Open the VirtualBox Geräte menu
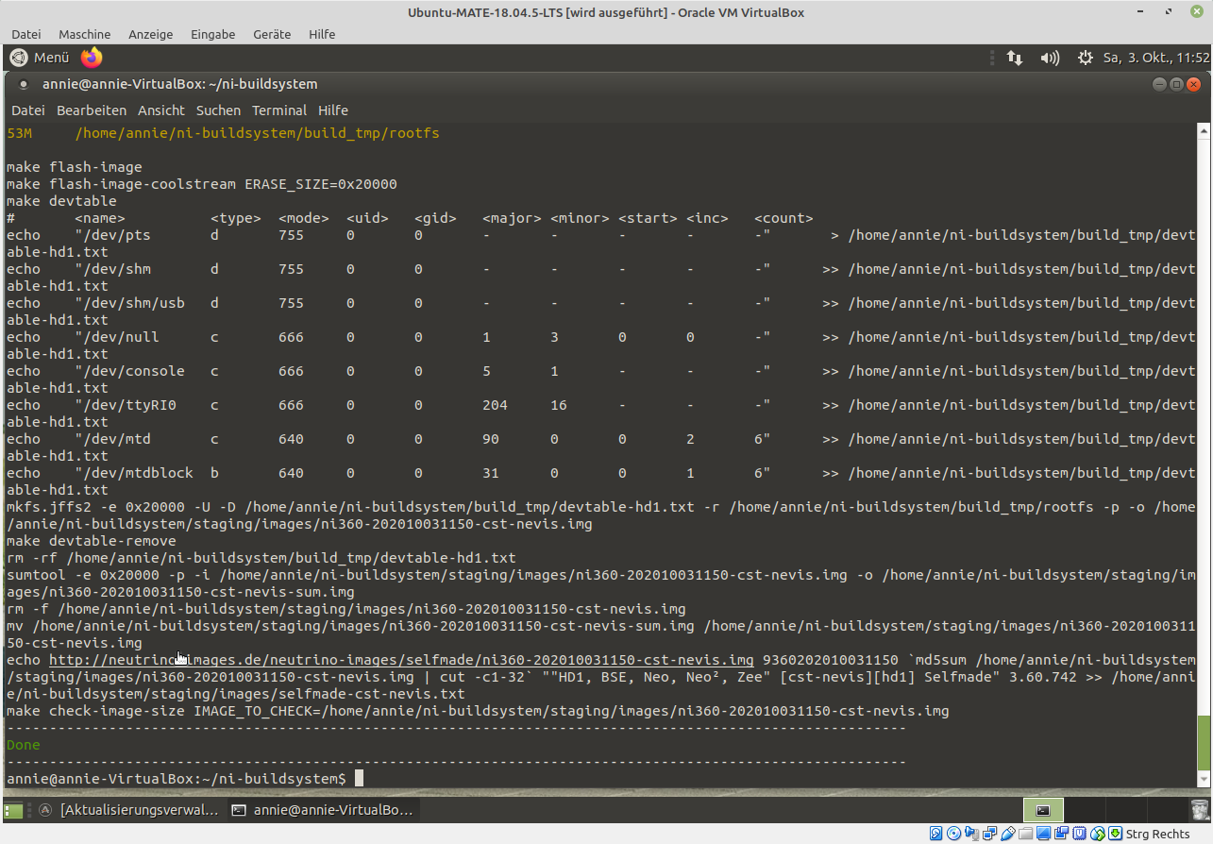 [x=272, y=34]
